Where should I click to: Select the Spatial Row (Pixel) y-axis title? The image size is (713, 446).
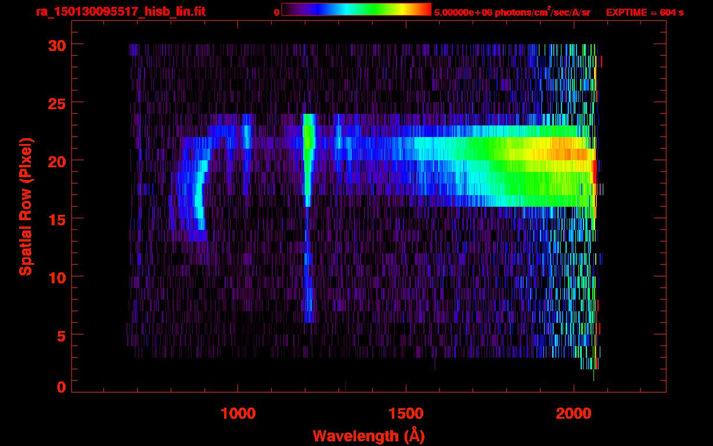26,207
